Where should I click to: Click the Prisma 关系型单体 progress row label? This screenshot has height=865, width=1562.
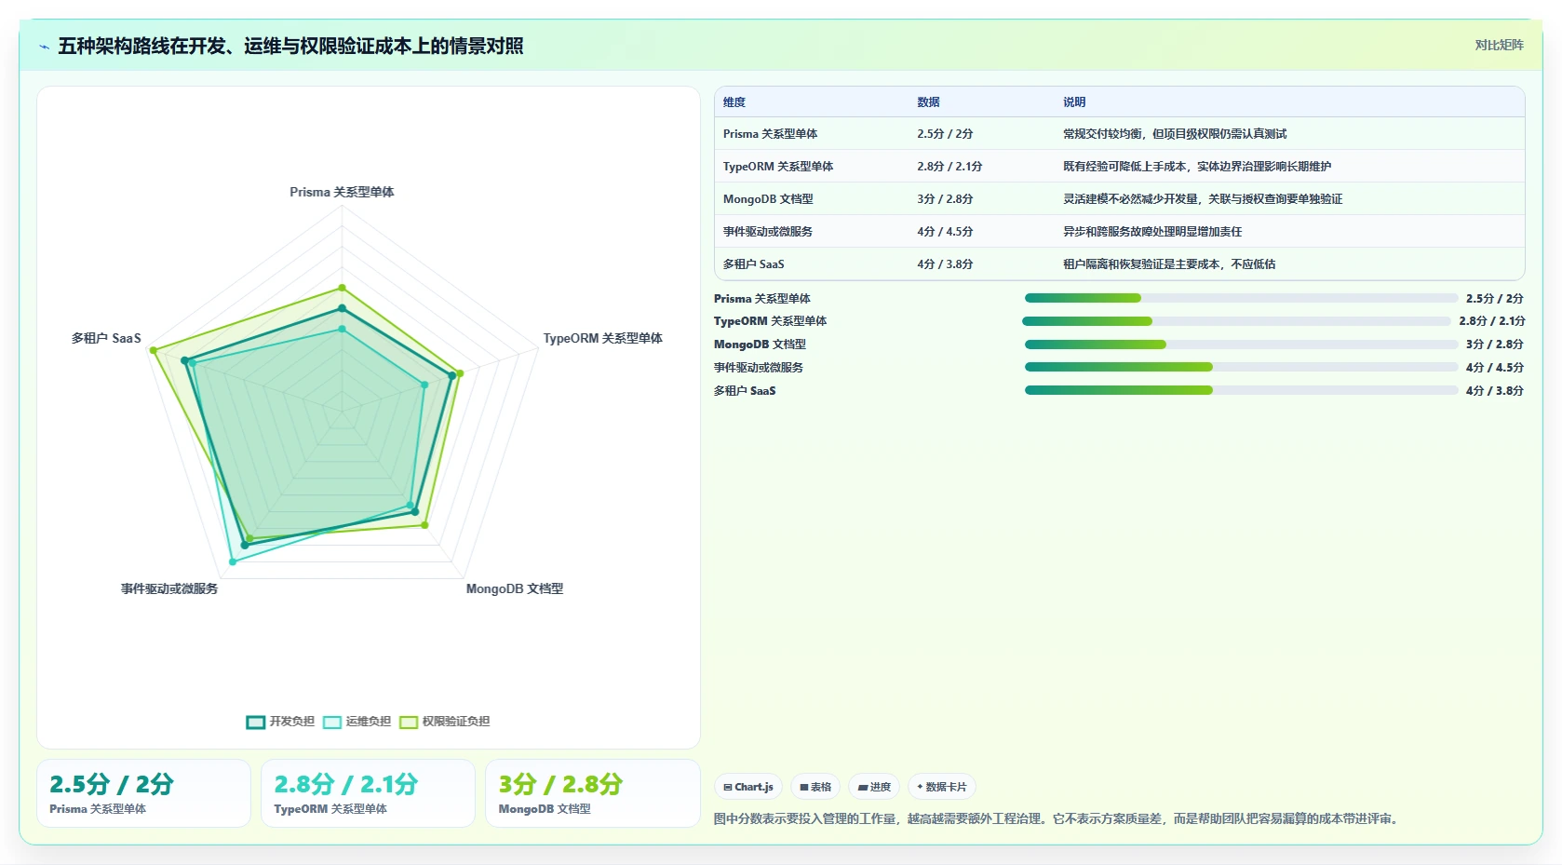point(762,299)
